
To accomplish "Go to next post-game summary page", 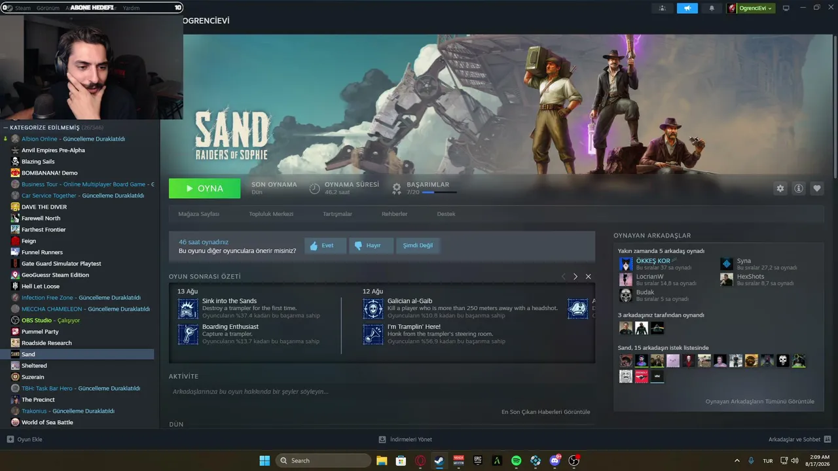I will (x=575, y=277).
